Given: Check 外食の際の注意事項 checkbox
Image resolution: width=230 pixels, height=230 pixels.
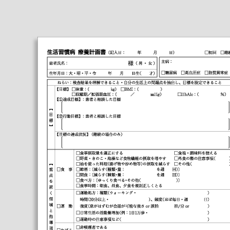Looking at the screenshot, I should tap(176, 159).
